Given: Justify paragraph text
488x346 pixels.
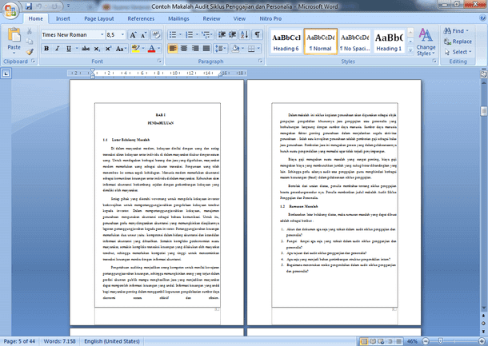Looking at the screenshot, I should point(206,49).
